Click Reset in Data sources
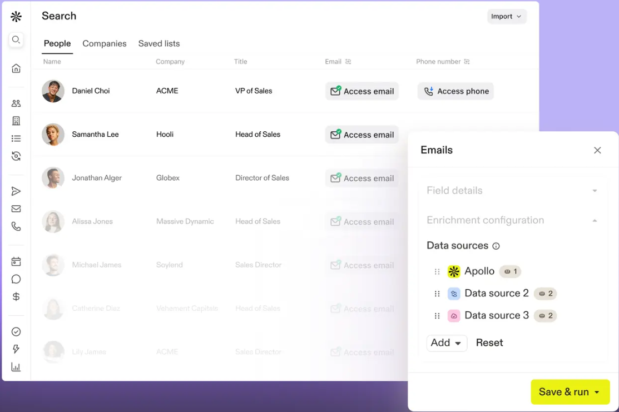 489,343
